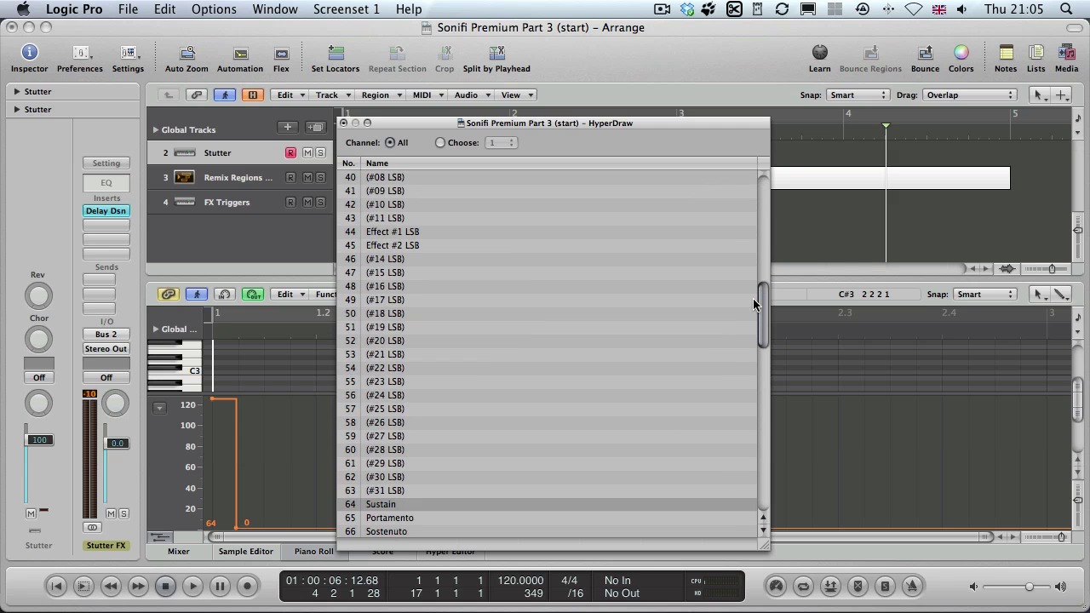Click the channel strip Setting button
The height and width of the screenshot is (613, 1090).
tap(106, 163)
